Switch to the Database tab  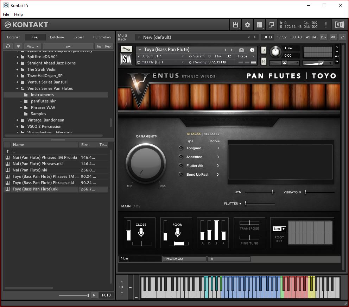(x=57, y=37)
